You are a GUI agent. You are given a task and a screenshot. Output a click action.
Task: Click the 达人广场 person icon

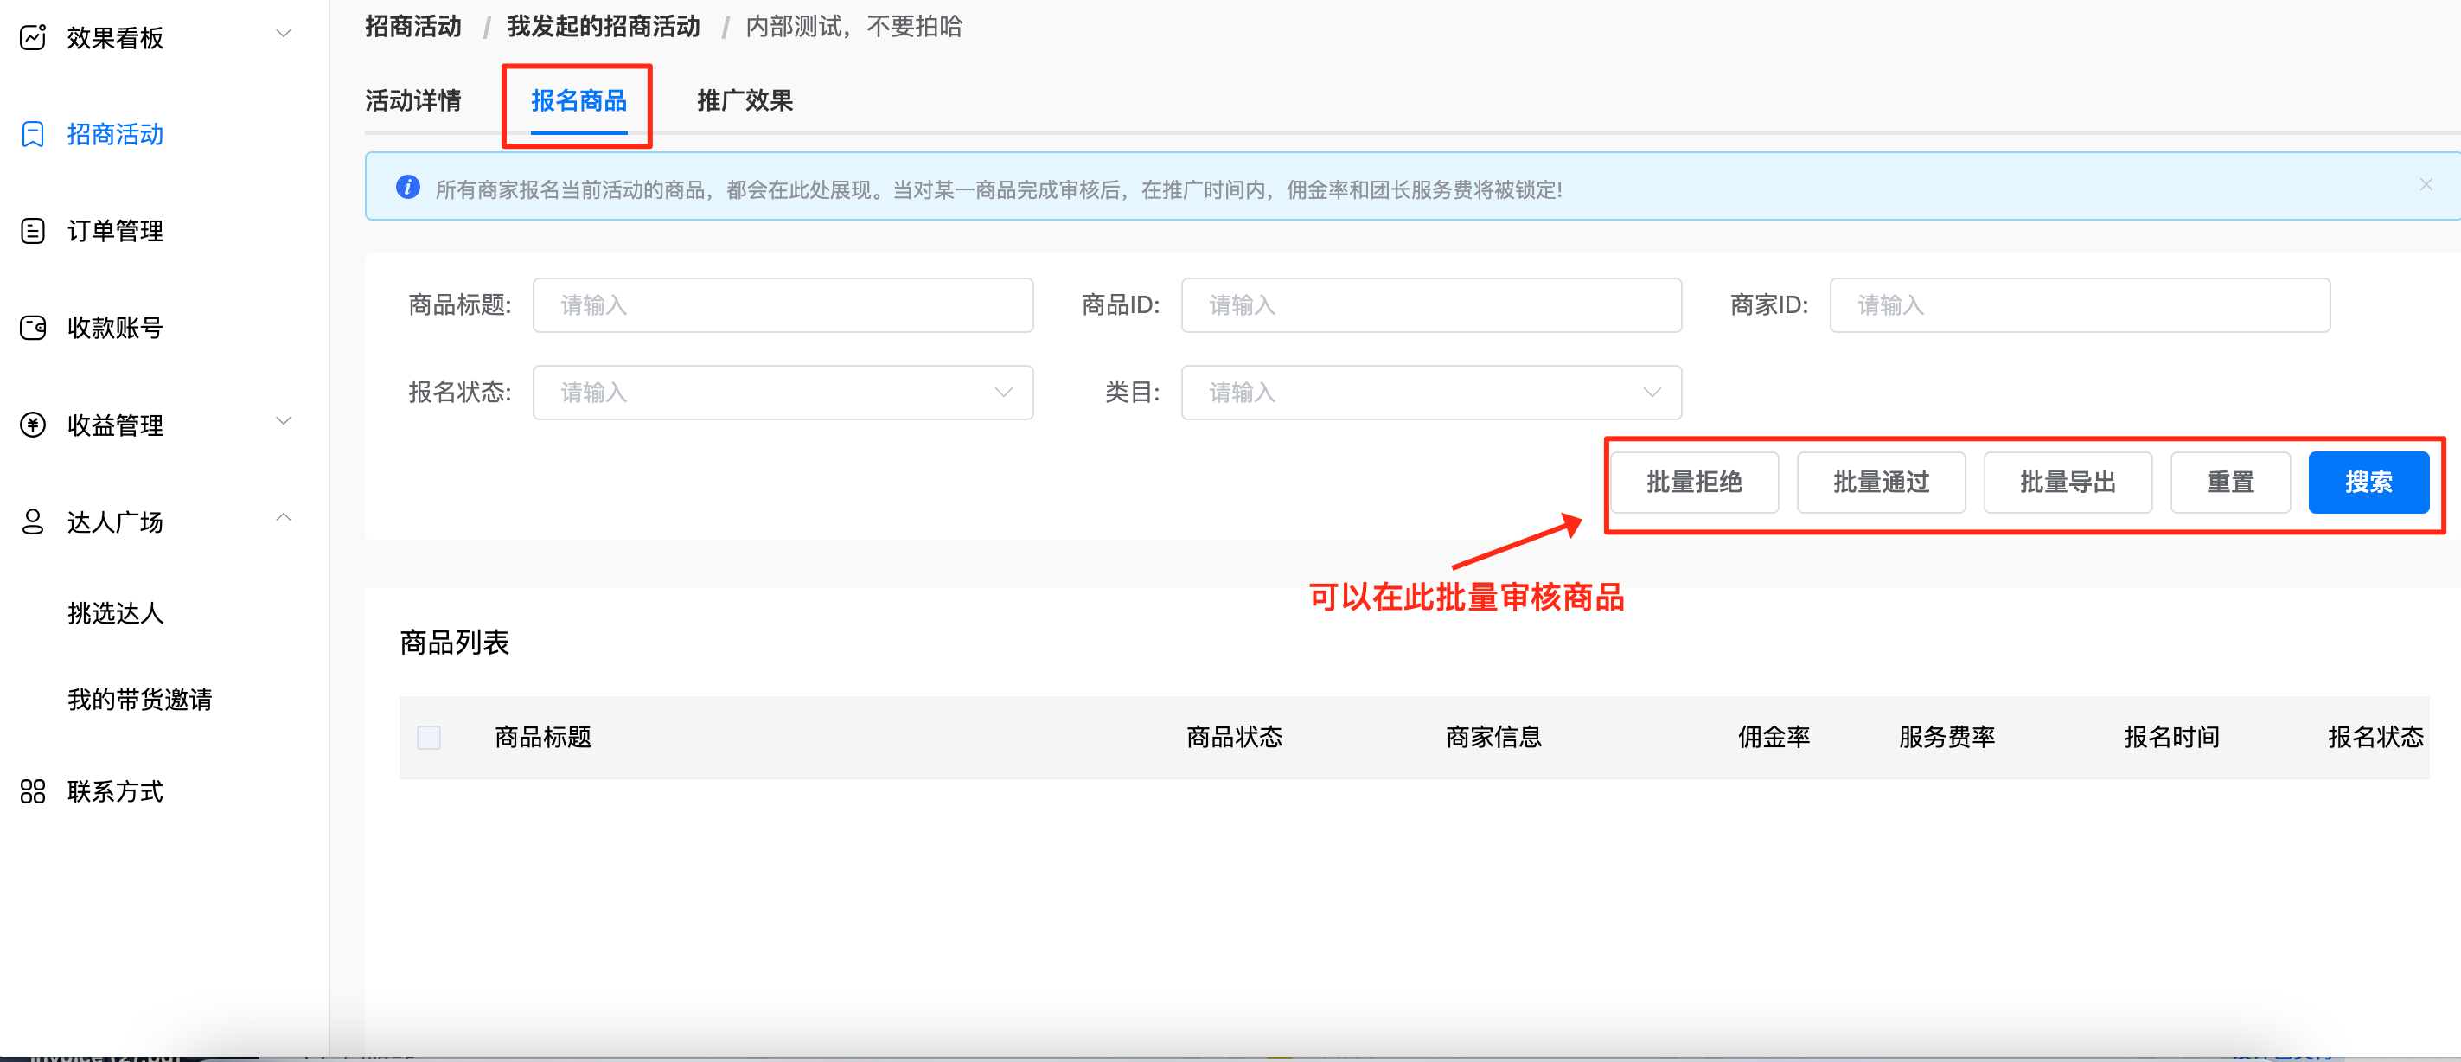point(33,521)
